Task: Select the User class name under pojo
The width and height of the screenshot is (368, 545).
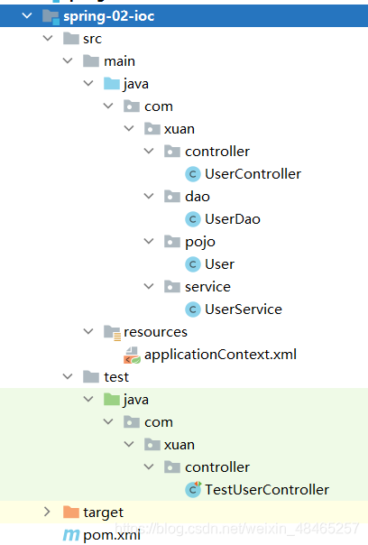Action: tap(219, 264)
